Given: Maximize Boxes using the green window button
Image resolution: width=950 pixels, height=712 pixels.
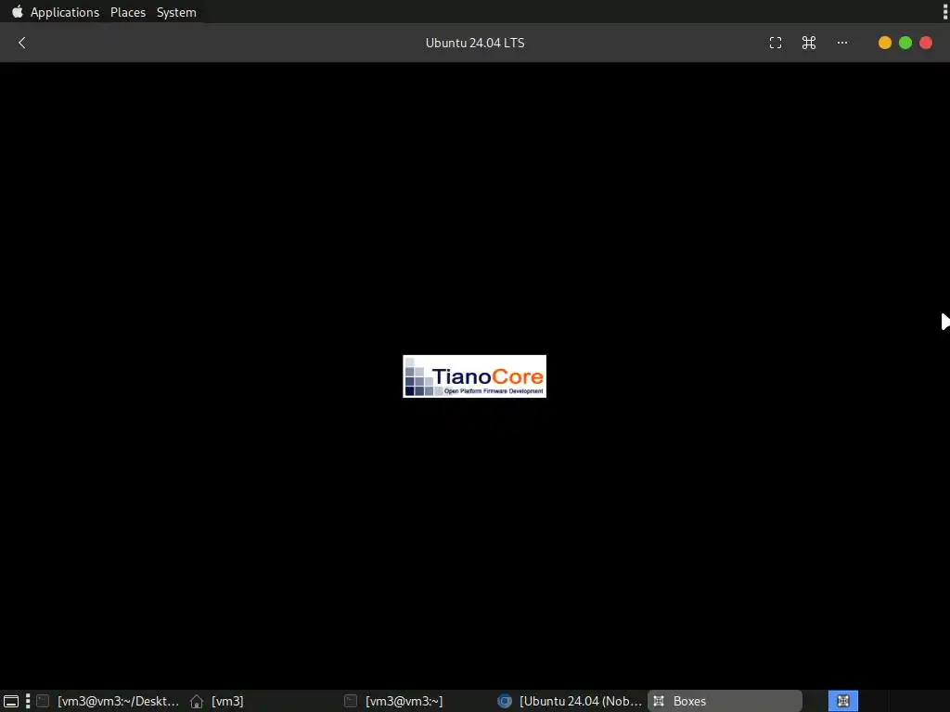Looking at the screenshot, I should click(x=905, y=43).
